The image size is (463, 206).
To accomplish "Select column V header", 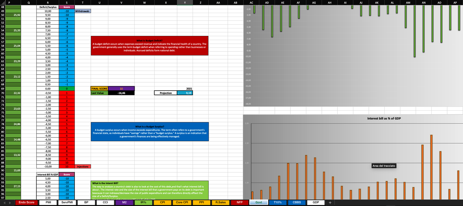I will click(121, 2).
